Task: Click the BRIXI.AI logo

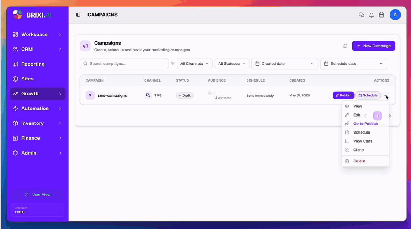Action: coord(33,15)
